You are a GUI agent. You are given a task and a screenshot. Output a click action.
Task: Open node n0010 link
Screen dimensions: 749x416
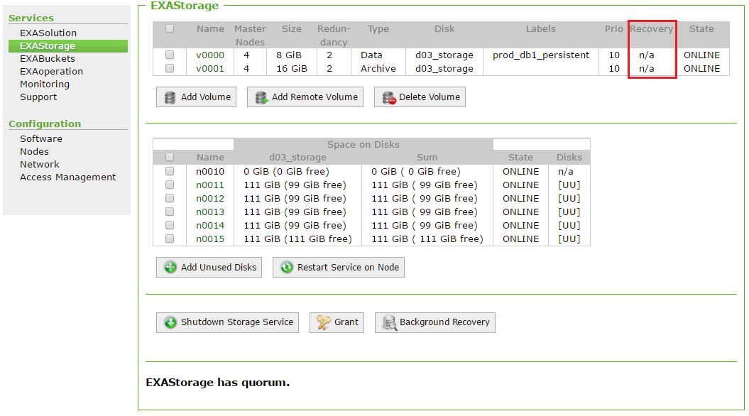point(210,172)
